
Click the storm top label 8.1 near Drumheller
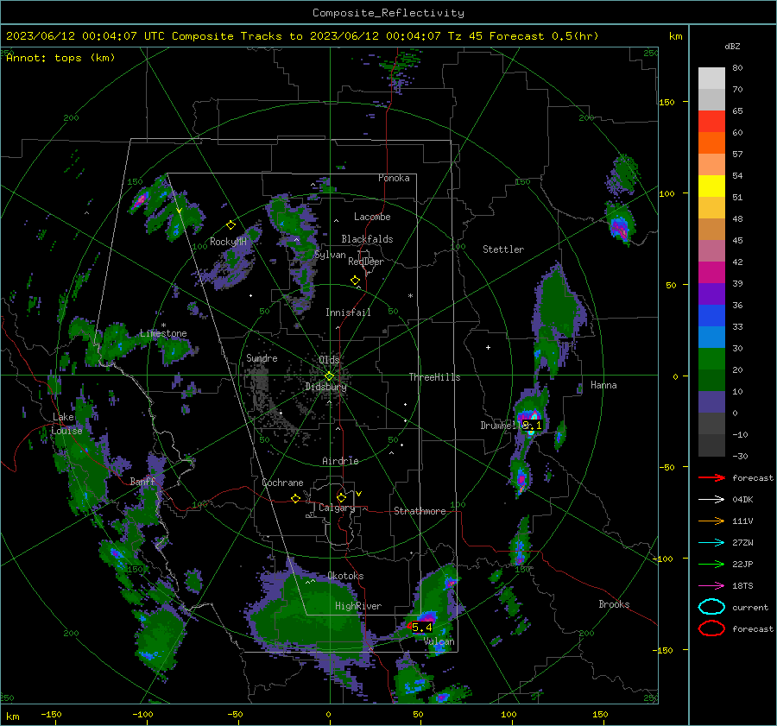533,426
